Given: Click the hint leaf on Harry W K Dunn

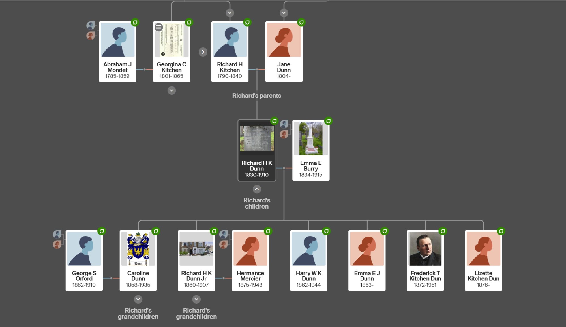Looking at the screenshot, I should click(327, 231).
